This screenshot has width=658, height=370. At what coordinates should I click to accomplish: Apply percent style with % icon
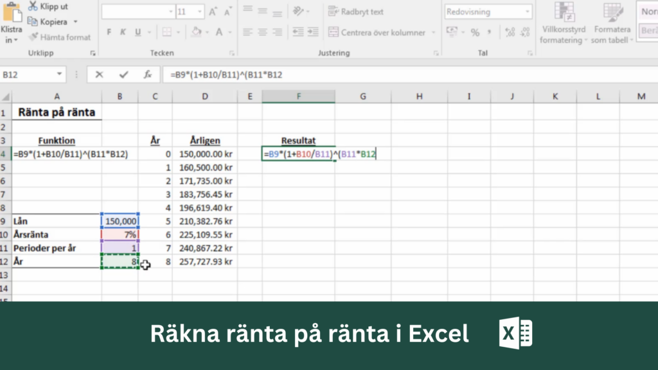(475, 32)
